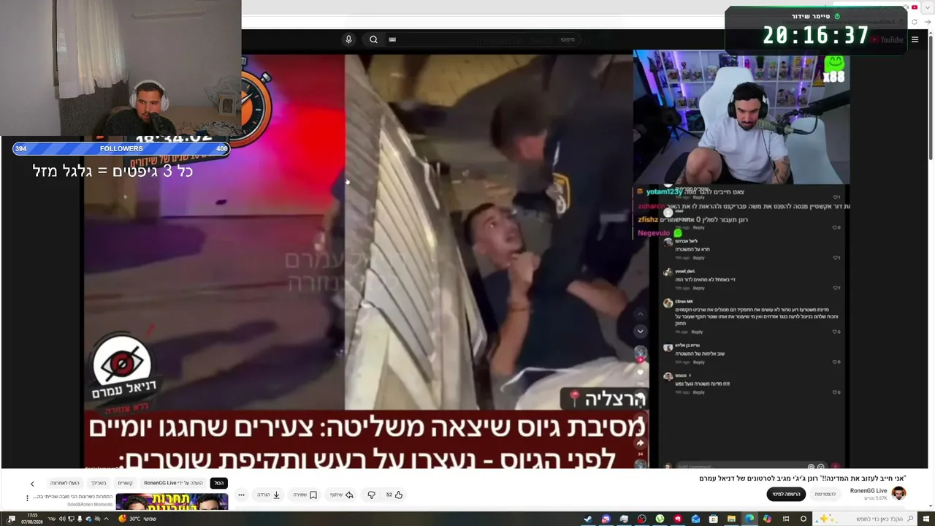
Task: Click Reply under the 'מדינה משטרה' comment
Action: tap(698, 392)
